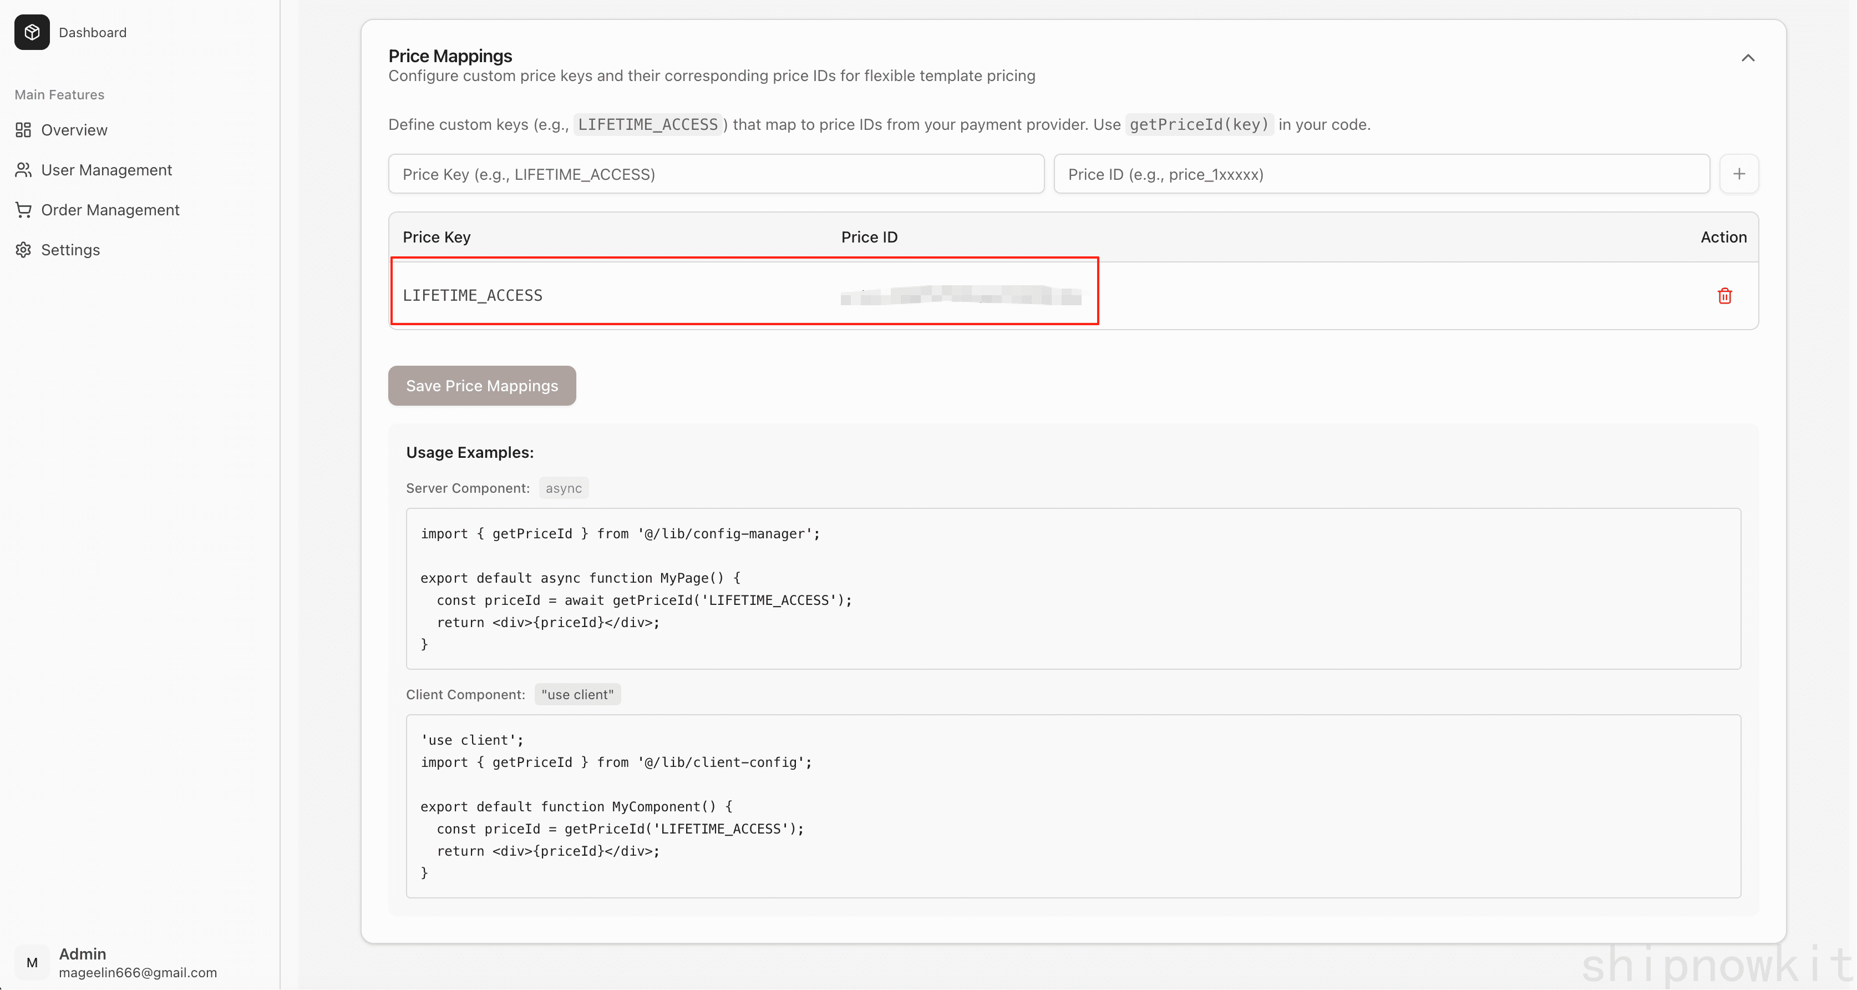The image size is (1857, 990).
Task: Open Settings via the gear icon
Action: [x=23, y=250]
